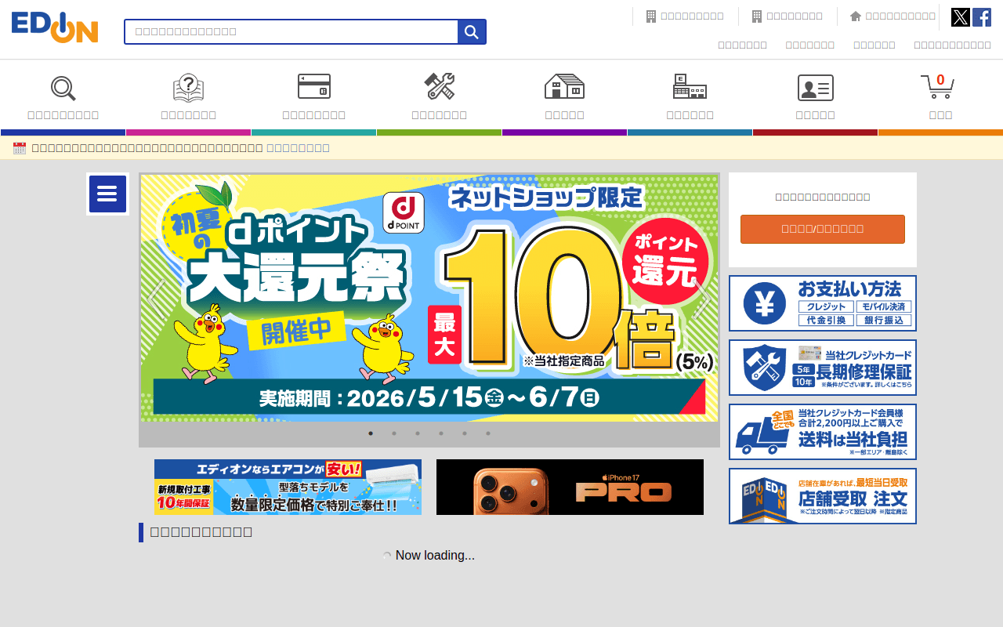Open the store building navigation item

690,97
